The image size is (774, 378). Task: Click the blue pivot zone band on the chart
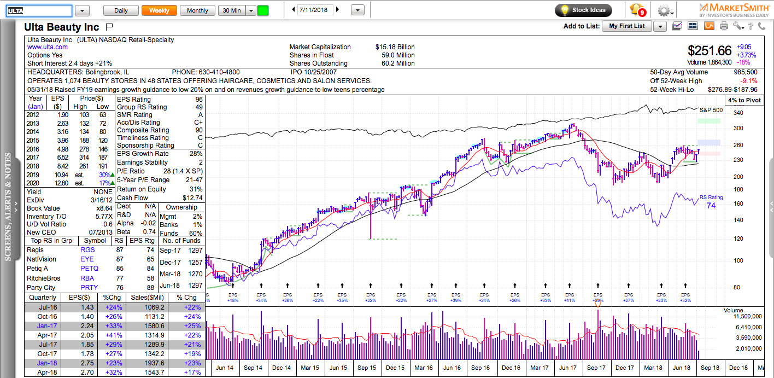(708, 142)
